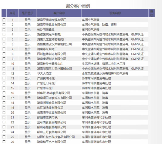
Task: Click the 设备名称 column header
Action: pos(115,13)
